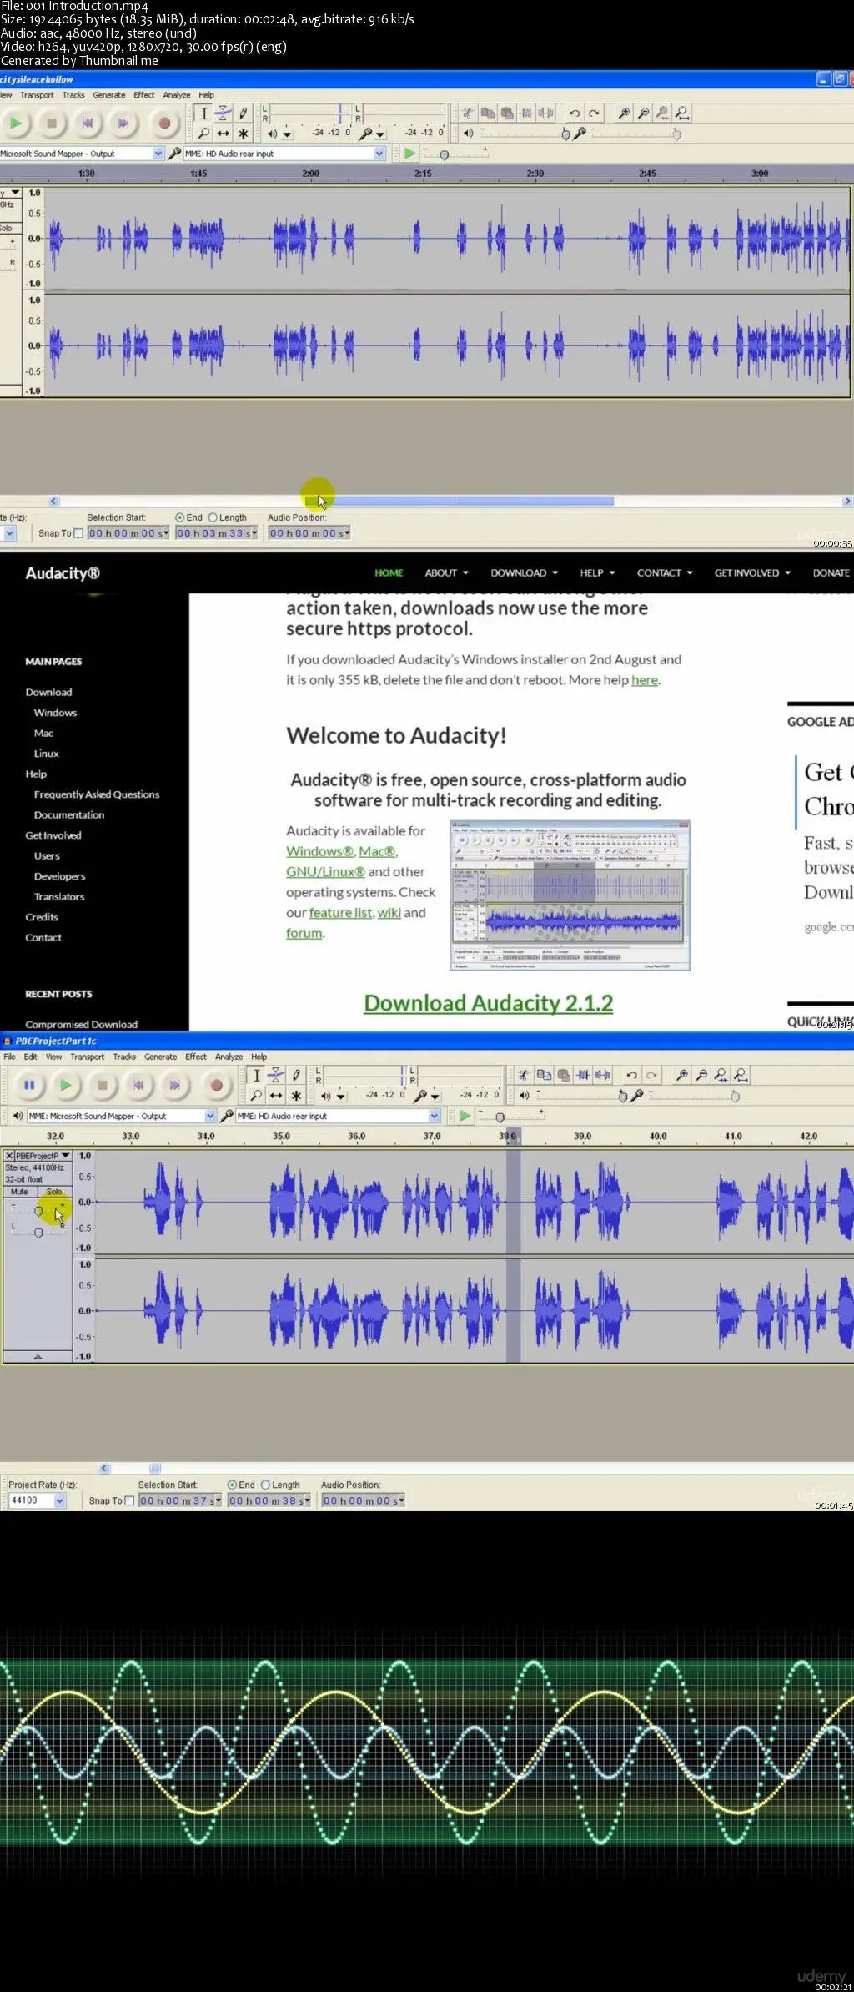The image size is (854, 1992).
Task: Select the Selection tool in PBEProjectPart1c window
Action: [x=257, y=1075]
